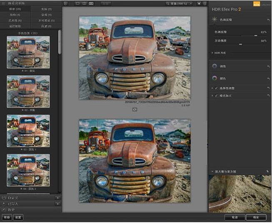Select split preview view icon
The width and height of the screenshot is (272, 223).
pyautogui.click(x=84, y=3)
